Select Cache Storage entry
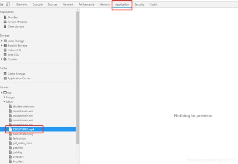238x164 pixels. point(16,74)
